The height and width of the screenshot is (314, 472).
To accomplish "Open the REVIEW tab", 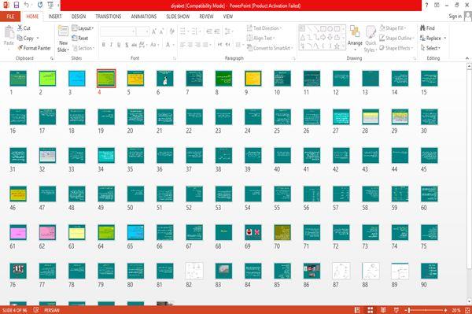I will (x=206, y=17).
